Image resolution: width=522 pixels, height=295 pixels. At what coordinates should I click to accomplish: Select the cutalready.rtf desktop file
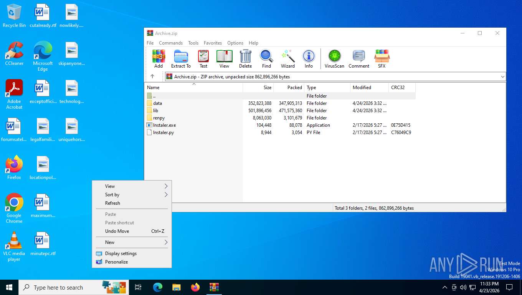(x=43, y=16)
